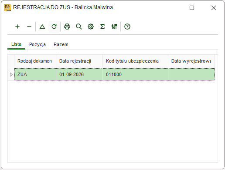This screenshot has width=225, height=170.
Task: Open help with question mark icon
Action: 127,27
